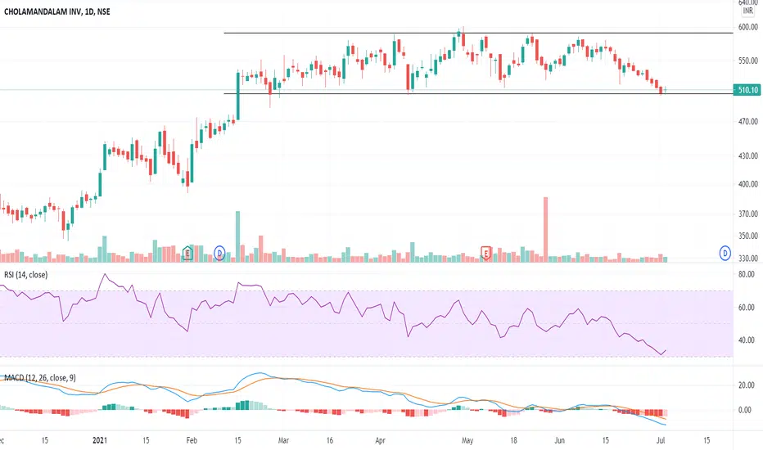Click the red earnings E marker in May

[x=485, y=253]
